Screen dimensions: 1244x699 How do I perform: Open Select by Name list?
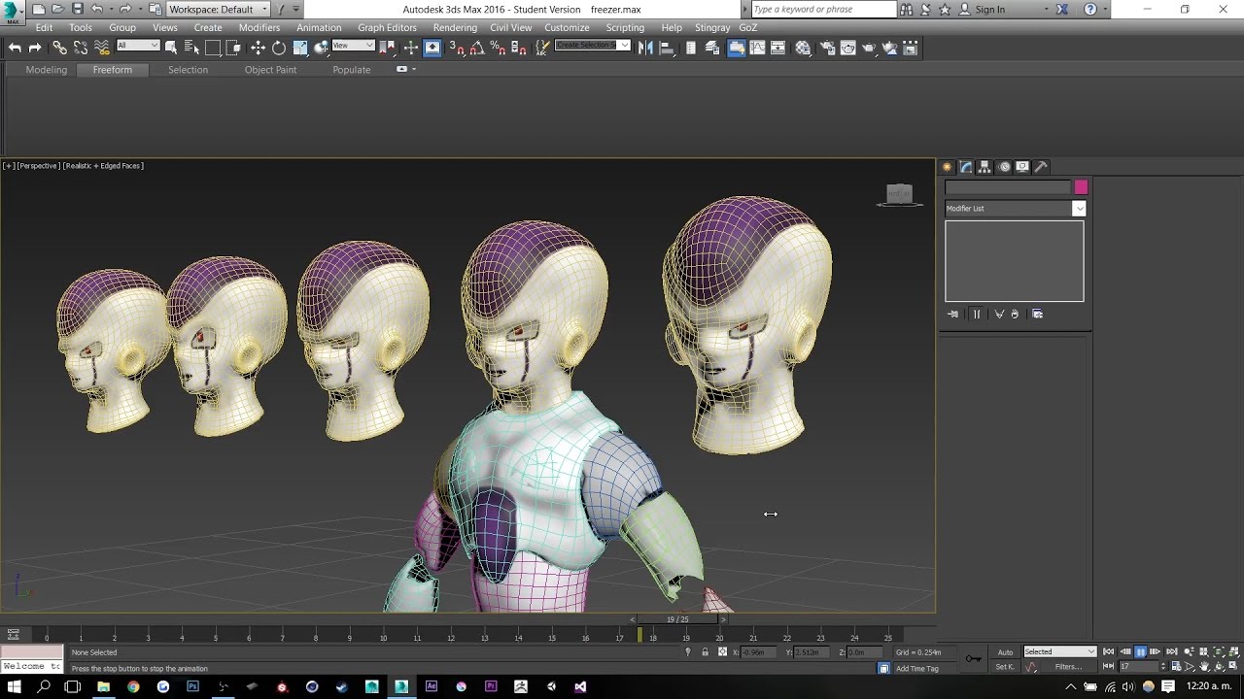pos(191,48)
